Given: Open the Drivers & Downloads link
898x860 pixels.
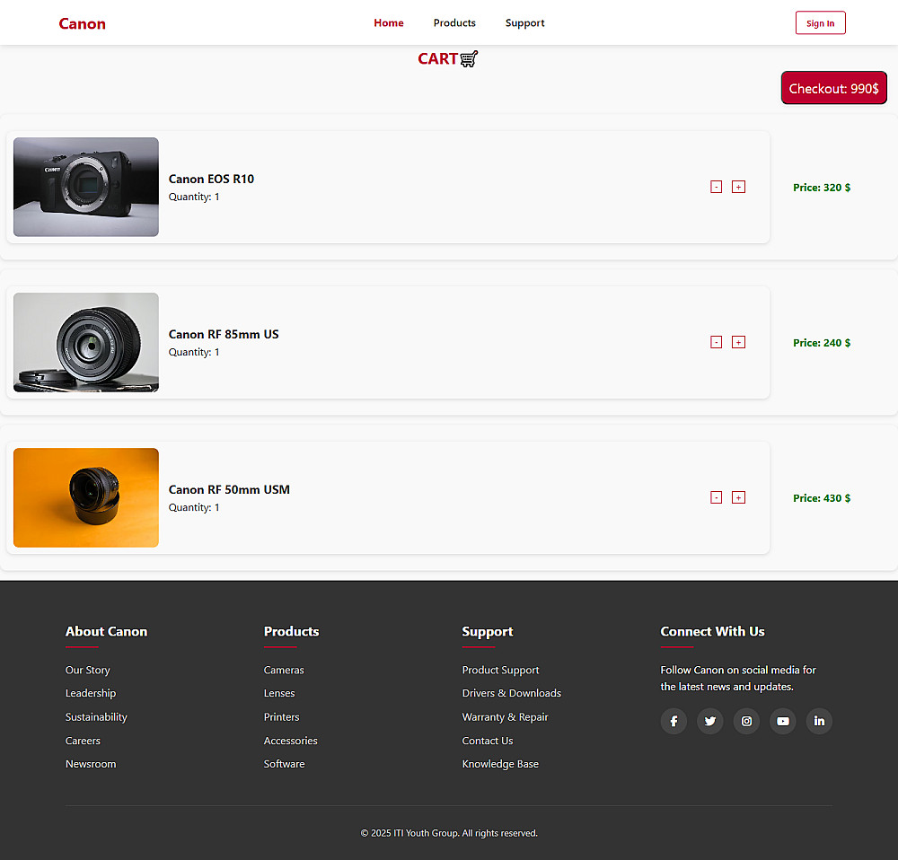Looking at the screenshot, I should (512, 693).
